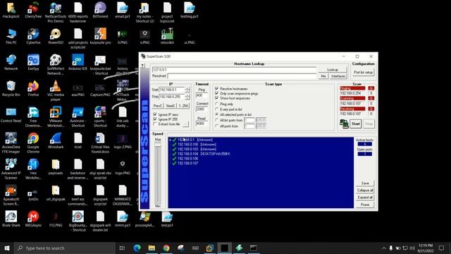Save the scan results

[x=365, y=183]
